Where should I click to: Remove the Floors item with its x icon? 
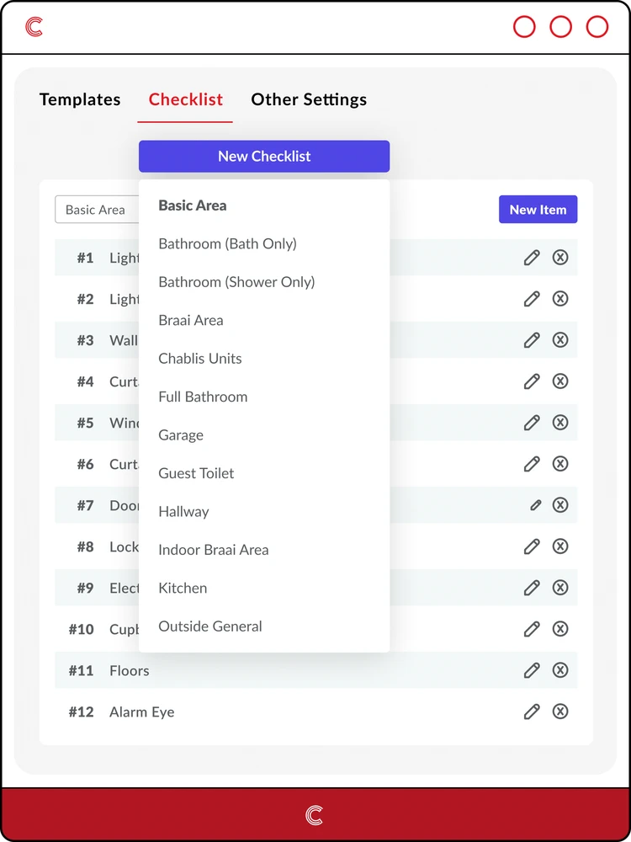pos(560,670)
